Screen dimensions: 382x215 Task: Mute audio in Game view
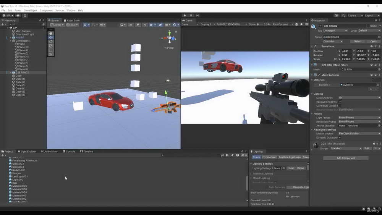302,24
